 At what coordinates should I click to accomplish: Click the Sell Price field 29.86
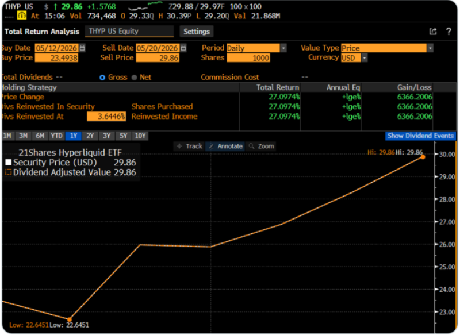pyautogui.click(x=158, y=57)
